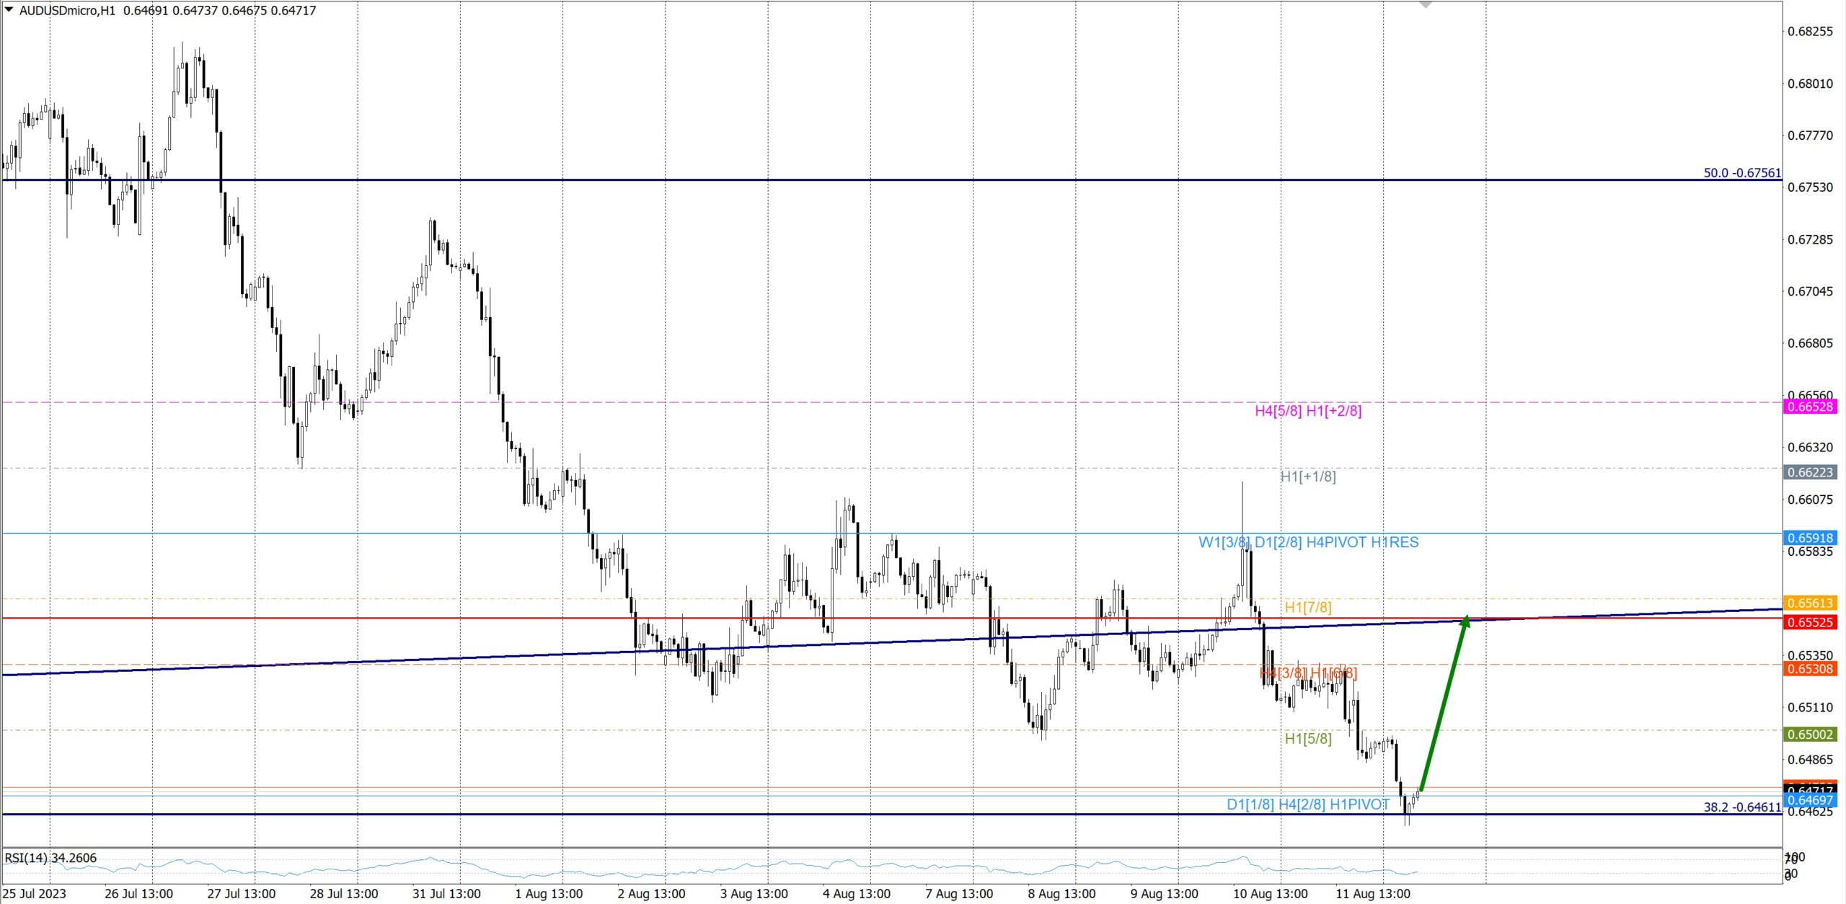This screenshot has width=1846, height=904.
Task: Select the red 0.65525 price tag
Action: pyautogui.click(x=1810, y=622)
